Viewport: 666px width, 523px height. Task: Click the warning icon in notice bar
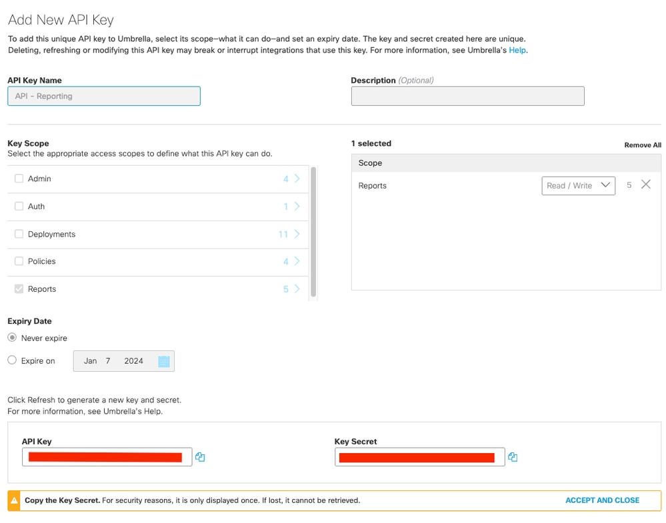click(15, 500)
